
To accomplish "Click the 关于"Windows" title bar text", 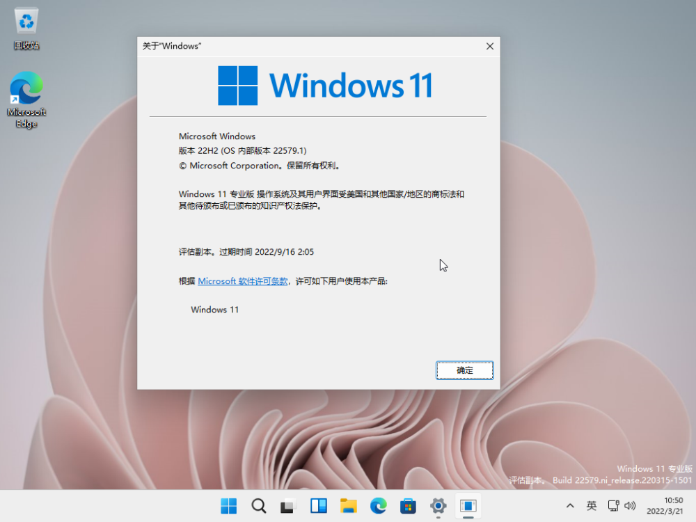I will (172, 46).
